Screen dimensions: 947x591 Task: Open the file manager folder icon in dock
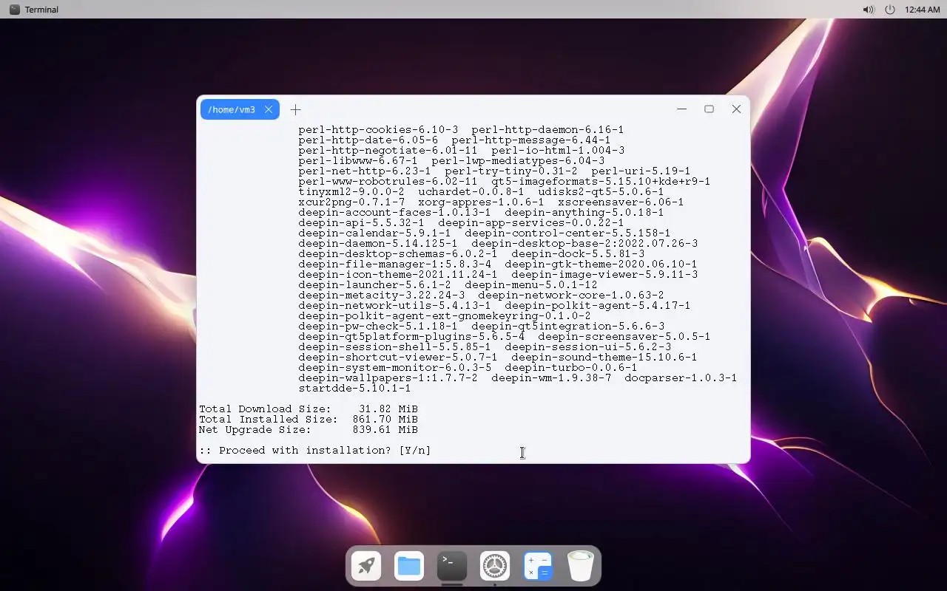click(409, 567)
